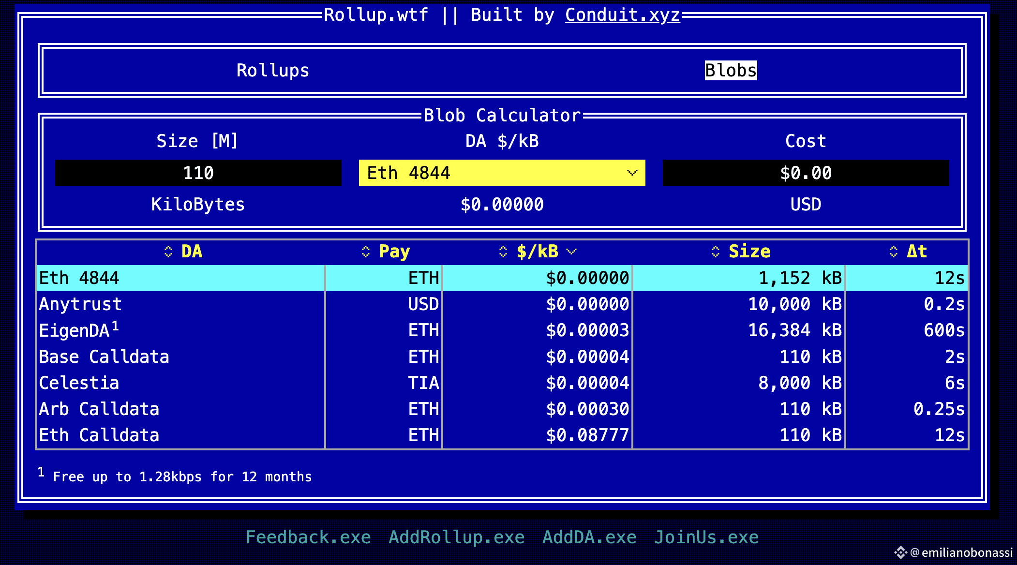Click the Δt column header label
Viewport: 1017px width, 565px height.
pos(917,252)
